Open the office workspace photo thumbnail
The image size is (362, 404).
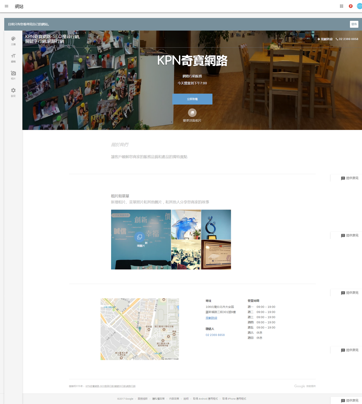(x=186, y=255)
